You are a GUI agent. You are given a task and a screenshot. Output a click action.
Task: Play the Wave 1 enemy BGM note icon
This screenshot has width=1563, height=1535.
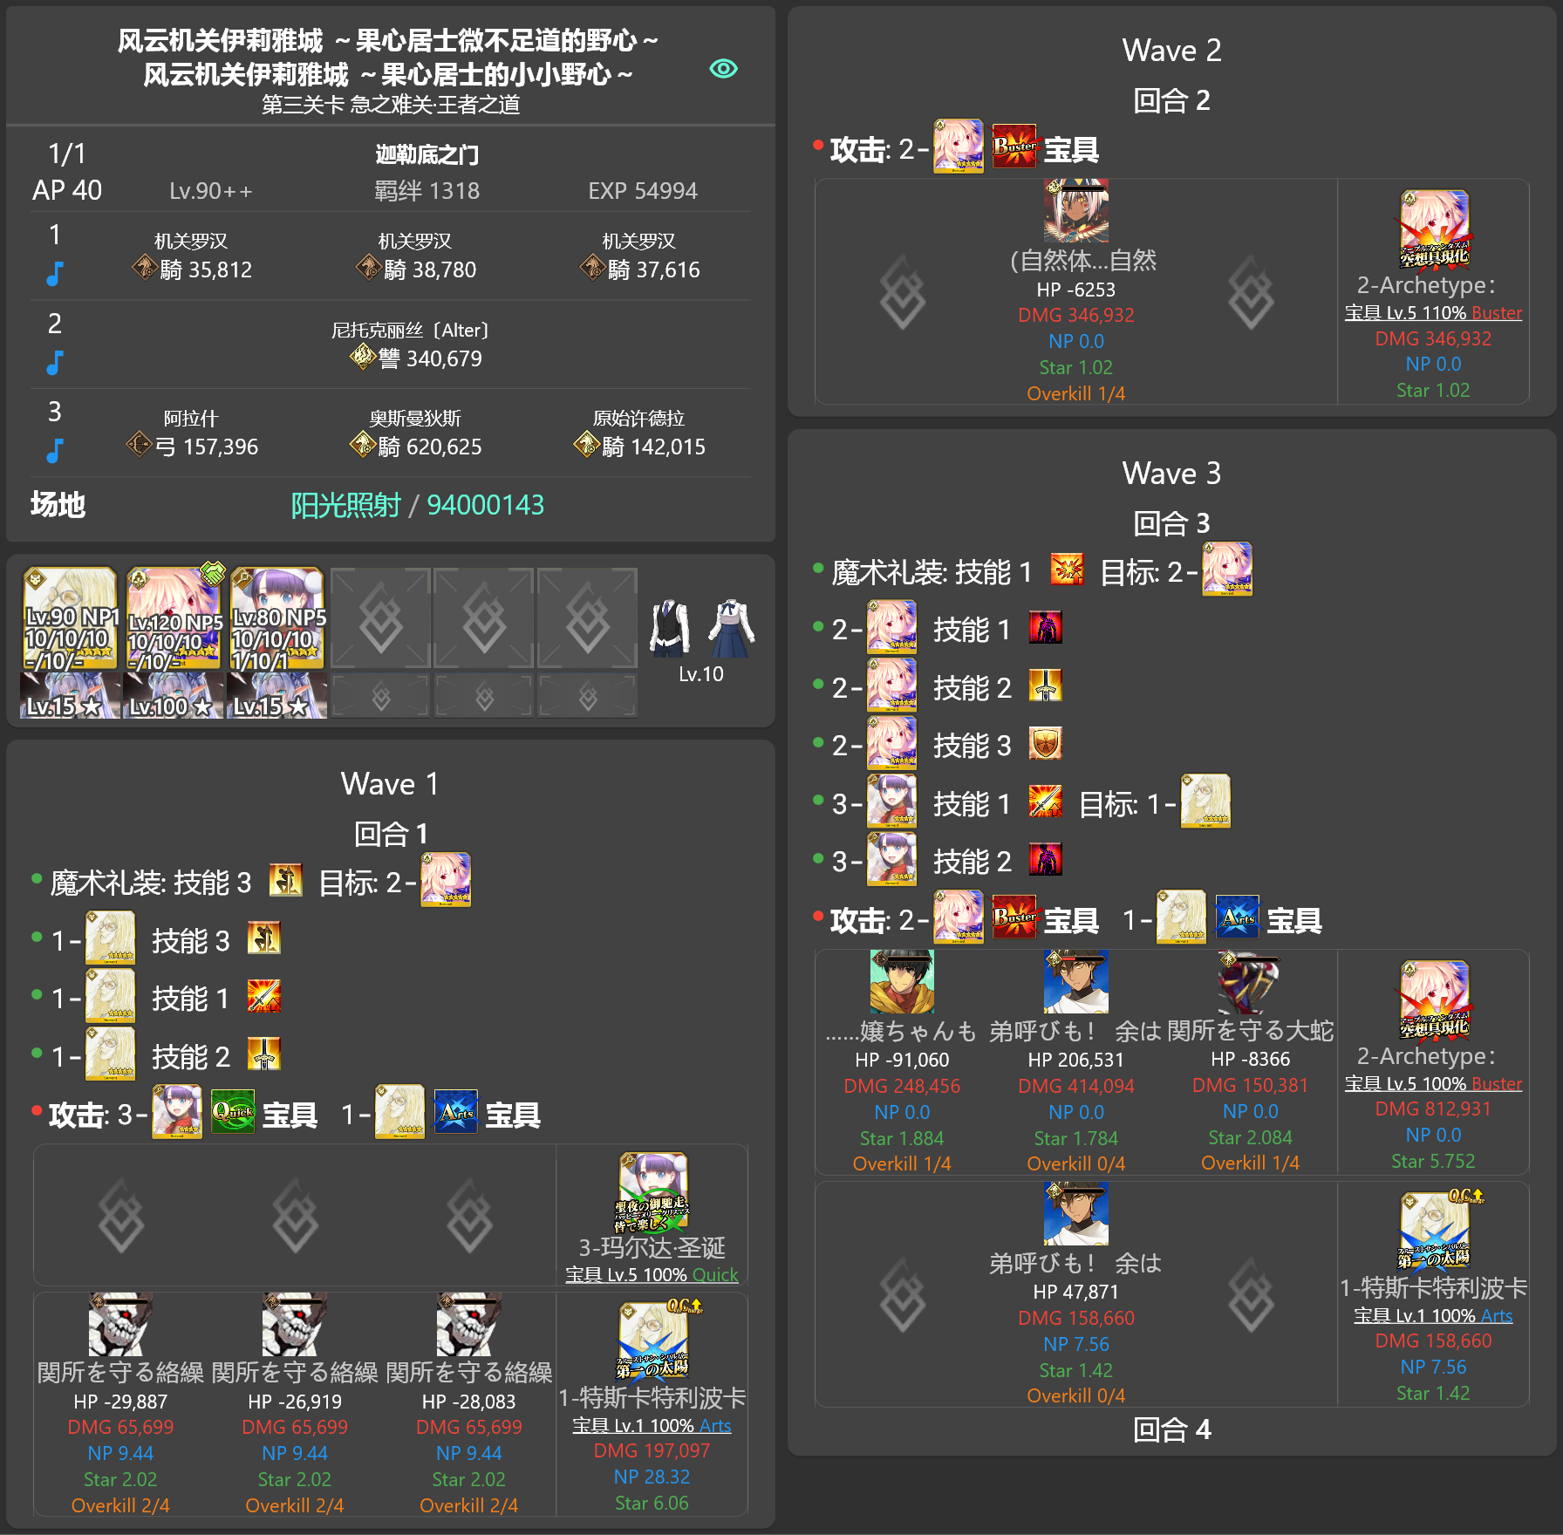click(x=55, y=271)
